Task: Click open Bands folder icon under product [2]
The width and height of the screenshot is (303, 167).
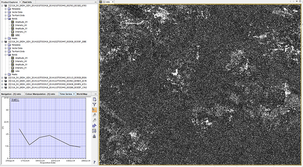Action: (x=9, y=55)
